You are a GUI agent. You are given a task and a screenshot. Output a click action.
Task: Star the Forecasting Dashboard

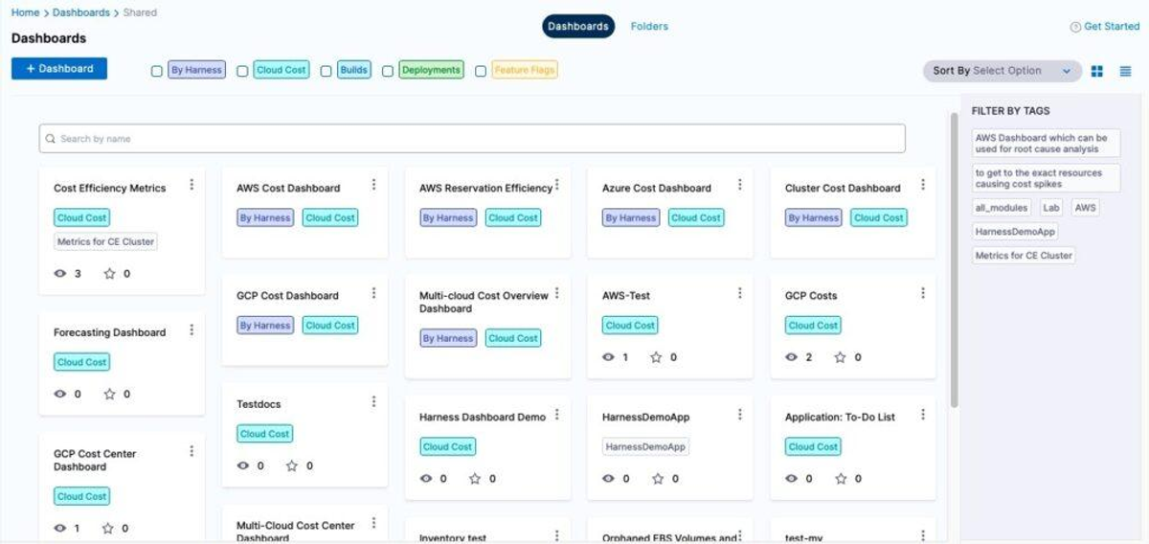click(109, 394)
